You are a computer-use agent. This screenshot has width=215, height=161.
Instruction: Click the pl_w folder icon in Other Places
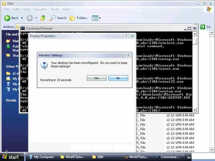tap(8, 73)
